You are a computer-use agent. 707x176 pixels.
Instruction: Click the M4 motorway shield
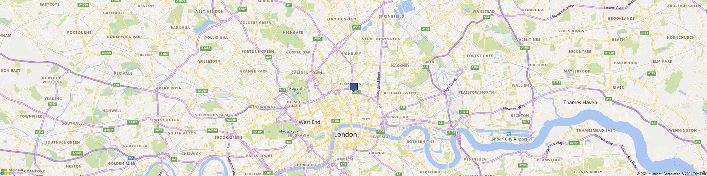pos(131,158)
